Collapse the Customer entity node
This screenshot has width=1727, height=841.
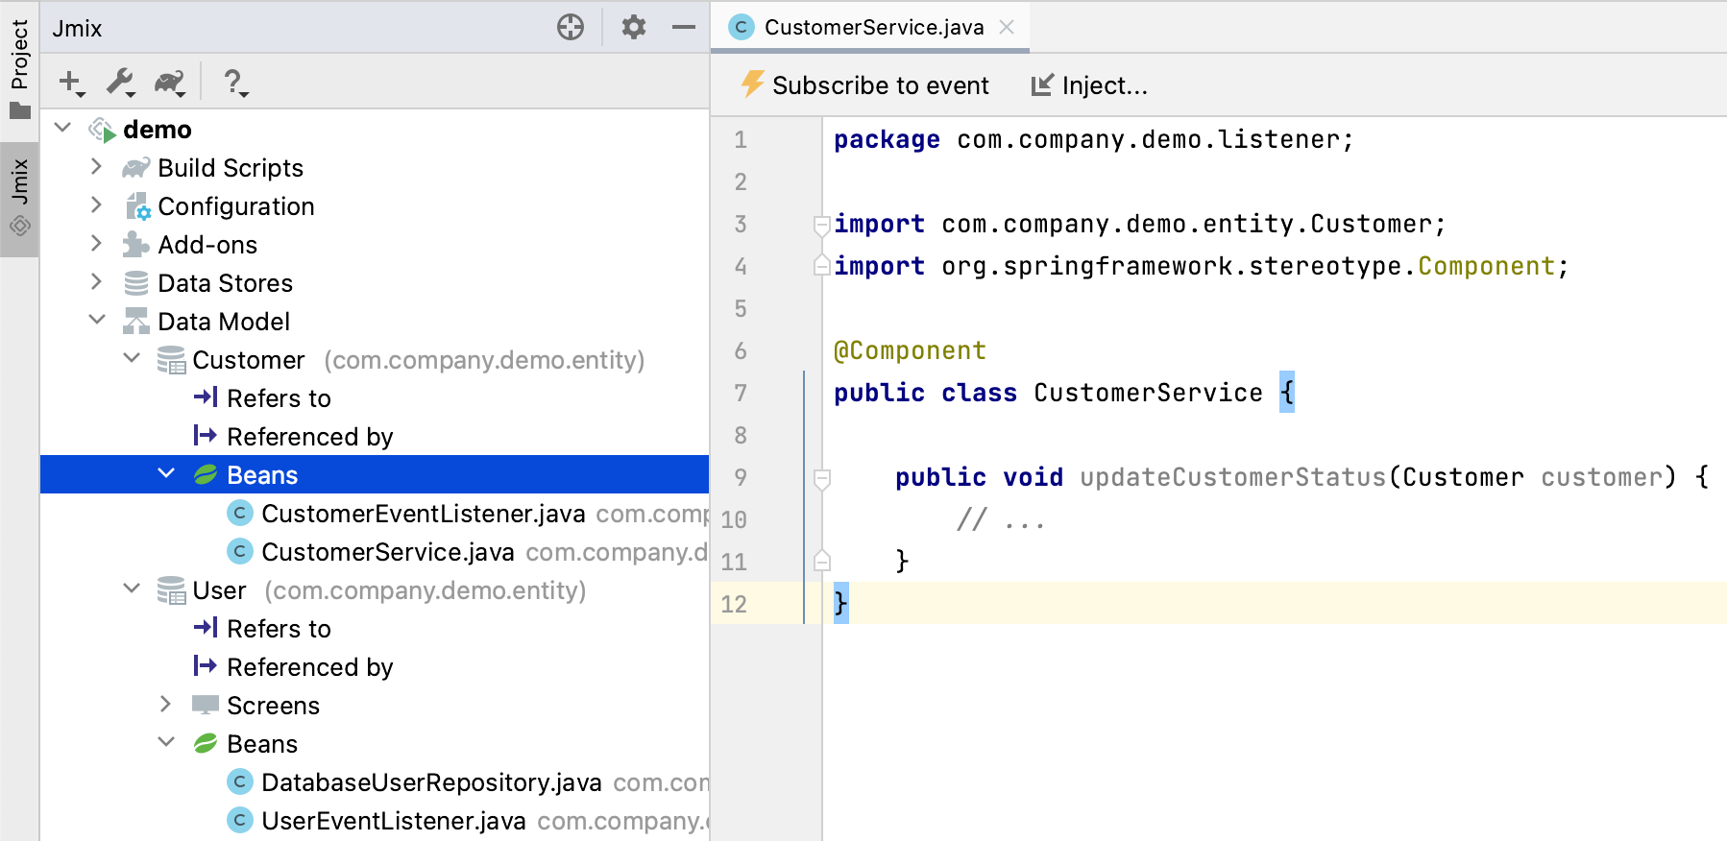point(132,358)
